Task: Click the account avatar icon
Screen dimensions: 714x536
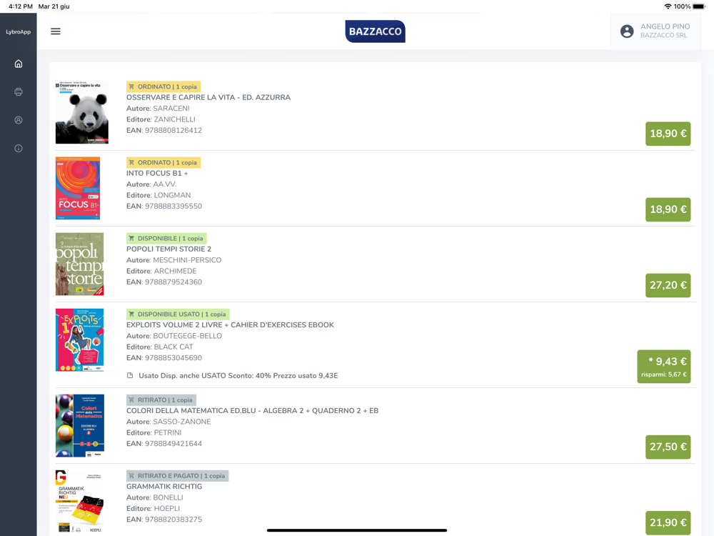Action: tap(627, 31)
